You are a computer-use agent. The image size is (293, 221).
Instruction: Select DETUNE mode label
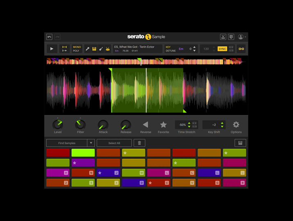[171, 51]
